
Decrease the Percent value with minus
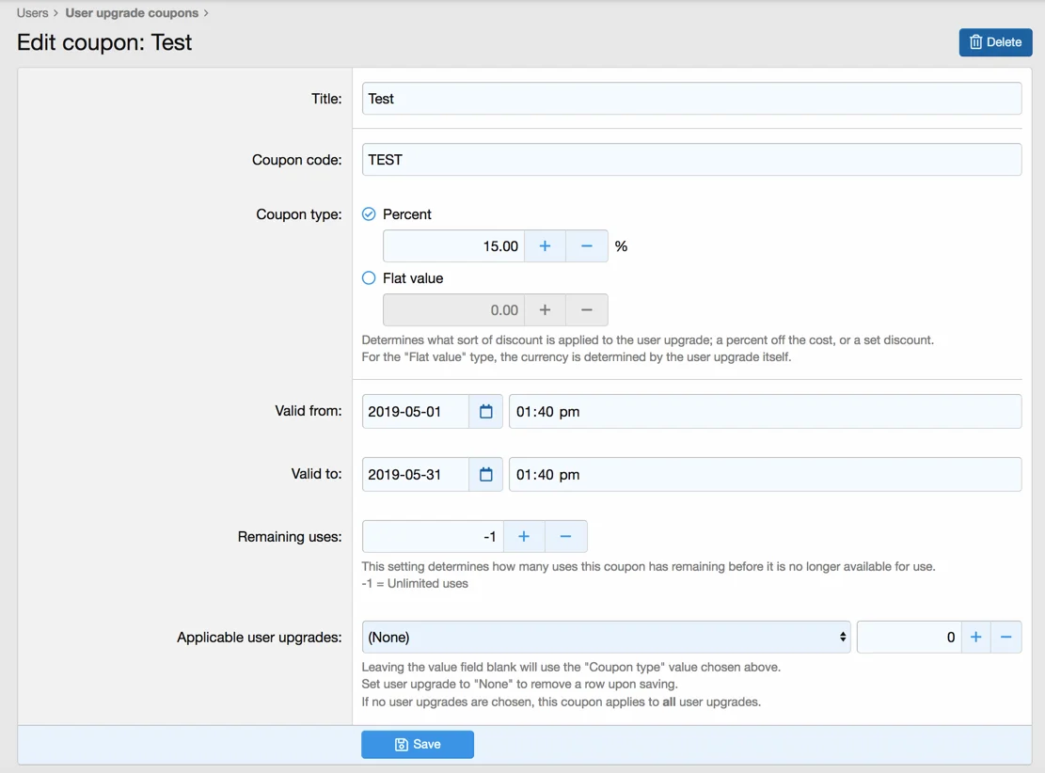pos(587,246)
